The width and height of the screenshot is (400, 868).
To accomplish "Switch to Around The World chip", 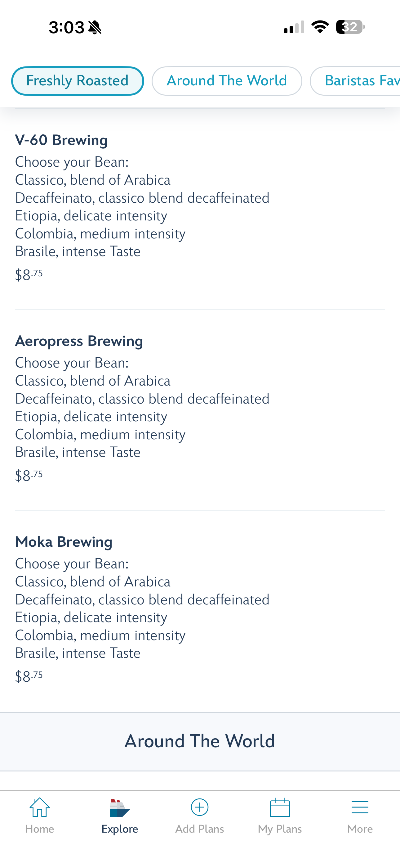I will point(227,81).
